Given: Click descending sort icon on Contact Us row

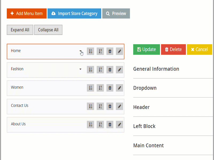Looking at the screenshot, I should 100,106.
